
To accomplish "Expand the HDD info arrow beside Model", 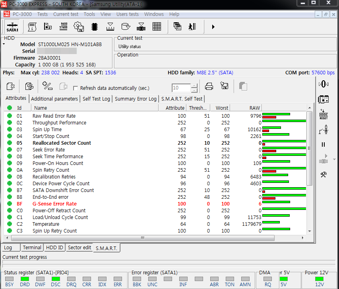I will [4, 44].
